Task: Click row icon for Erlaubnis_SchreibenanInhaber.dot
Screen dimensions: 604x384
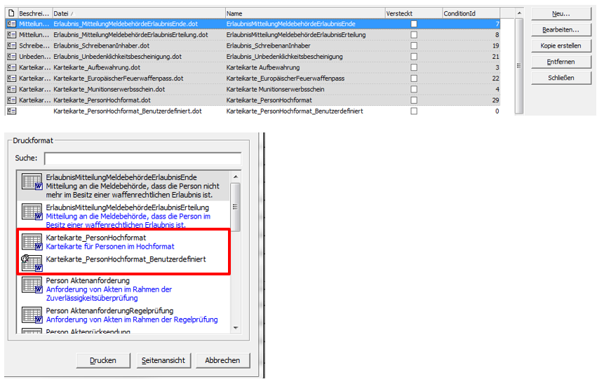Action: (11, 46)
